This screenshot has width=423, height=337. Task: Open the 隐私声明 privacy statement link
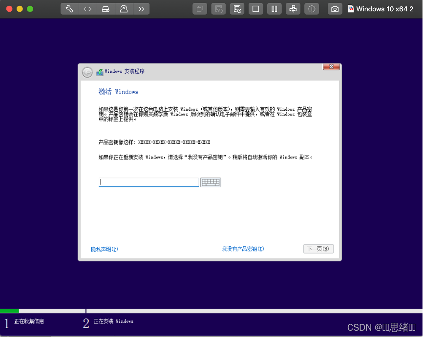point(105,249)
